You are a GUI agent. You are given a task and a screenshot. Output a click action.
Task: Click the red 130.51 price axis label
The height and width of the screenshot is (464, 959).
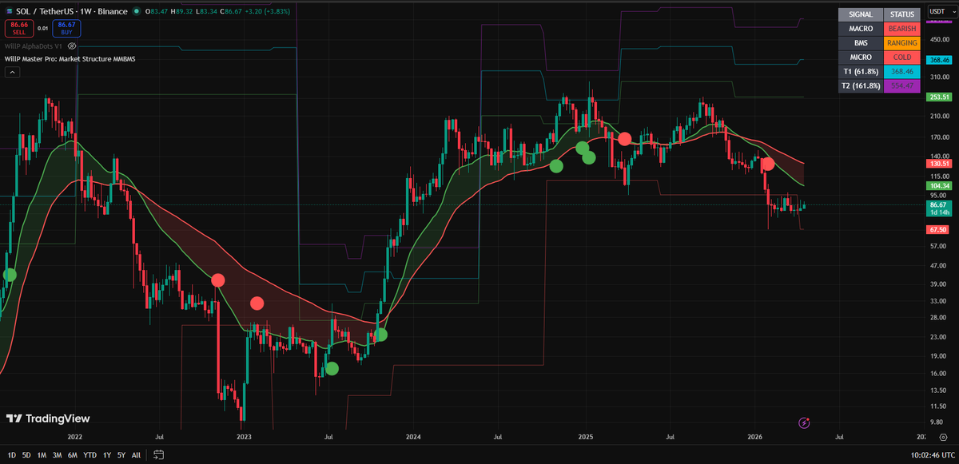click(x=938, y=163)
